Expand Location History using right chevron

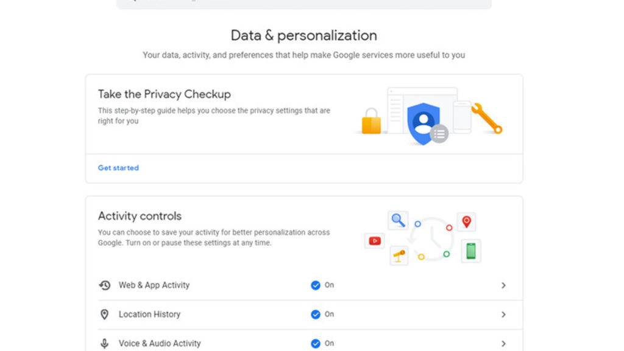[503, 315]
